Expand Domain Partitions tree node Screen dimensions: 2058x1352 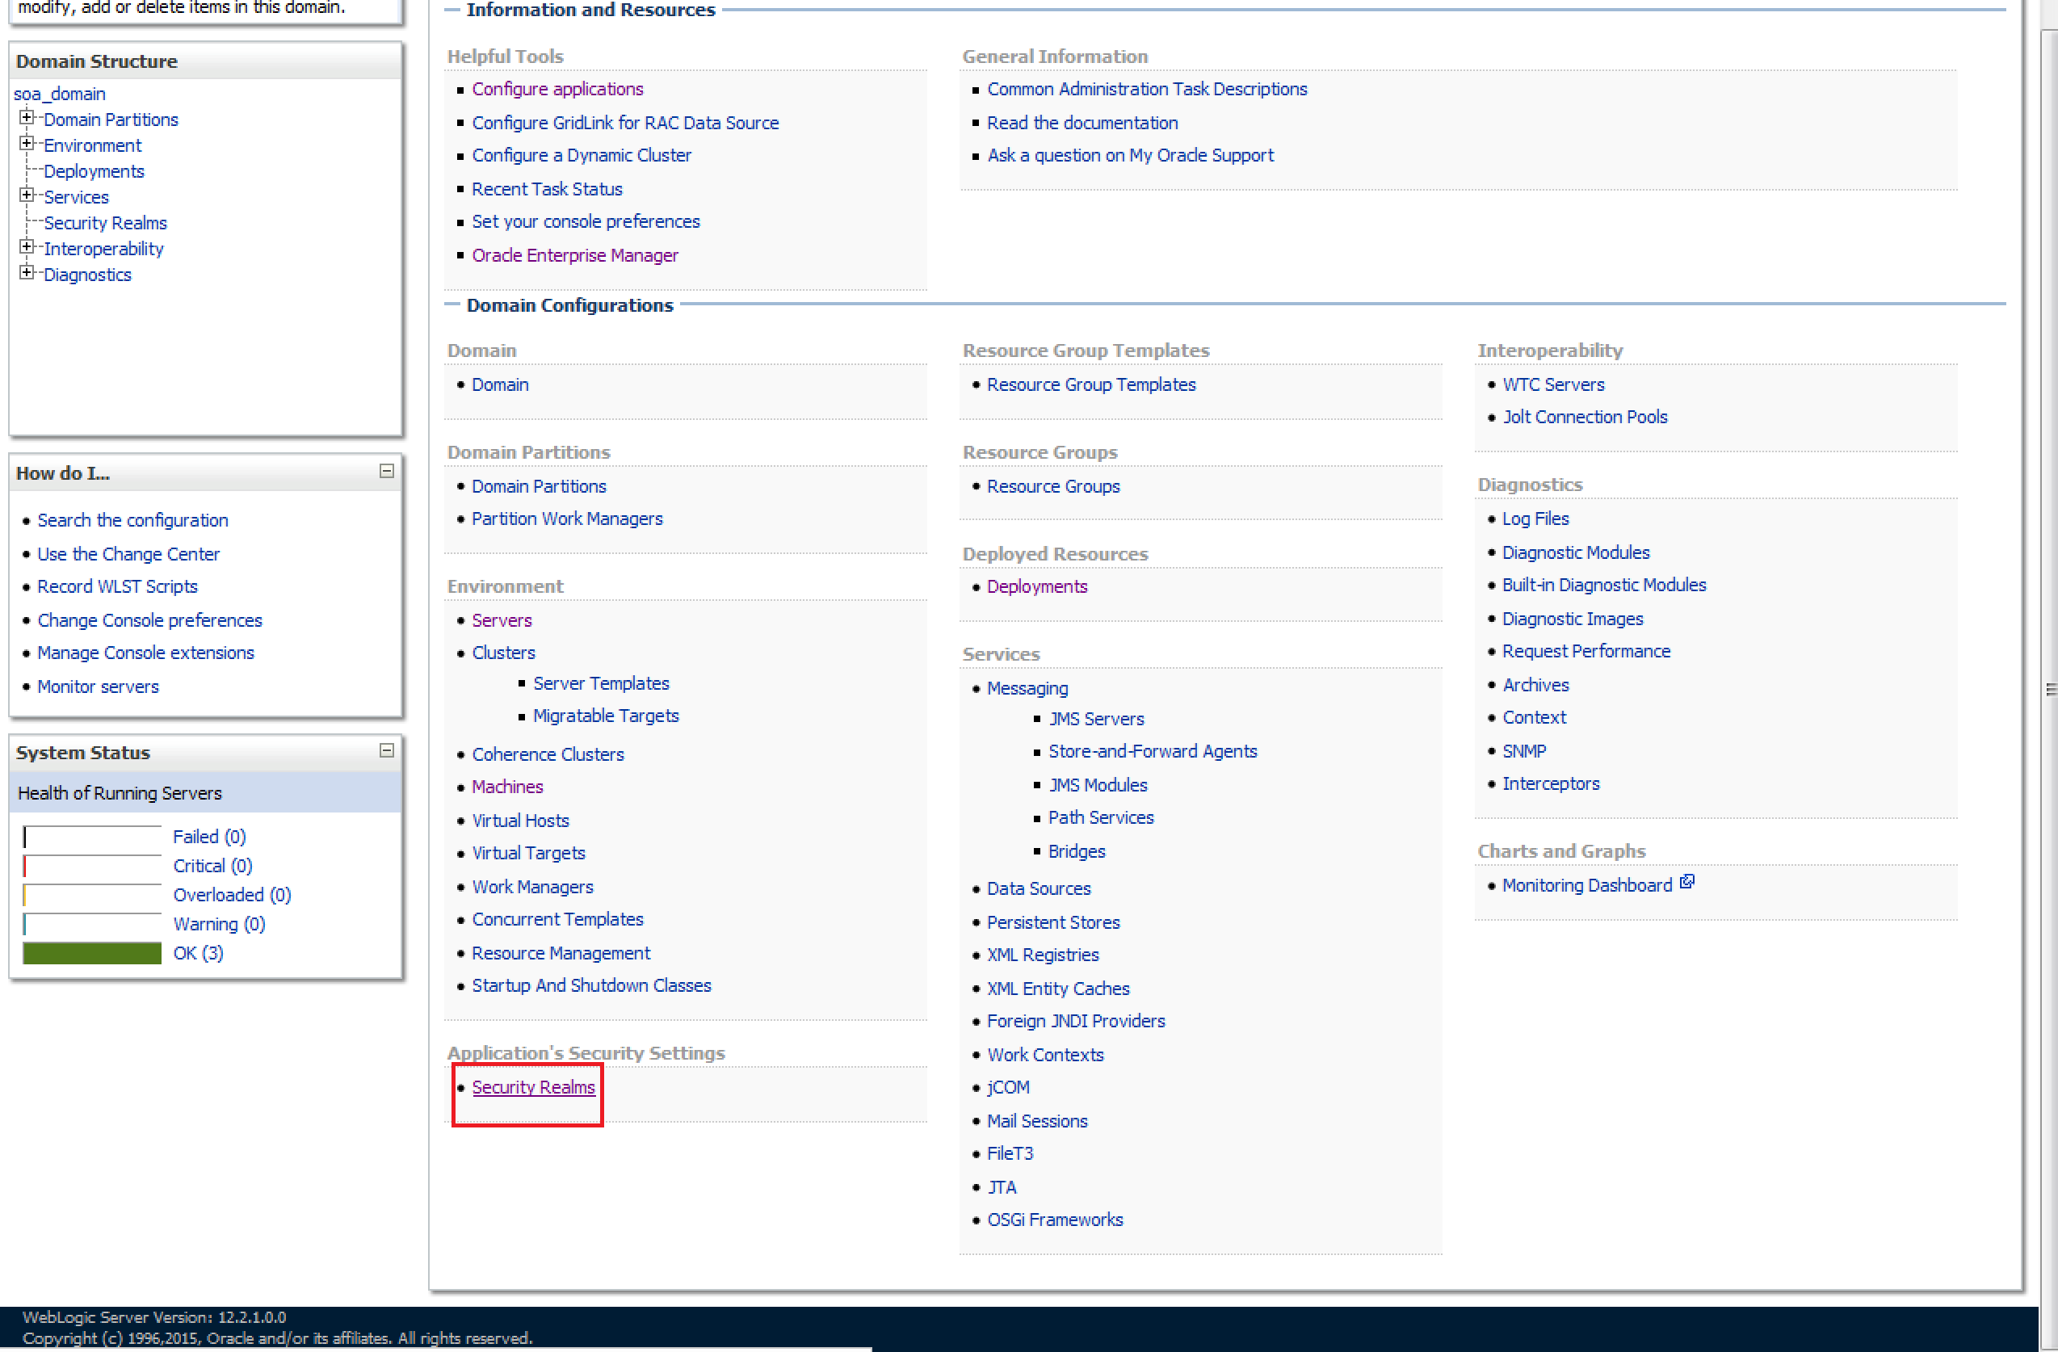[x=27, y=118]
